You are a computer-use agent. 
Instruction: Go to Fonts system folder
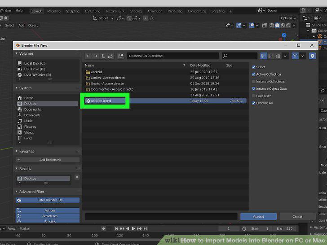click(x=47, y=138)
